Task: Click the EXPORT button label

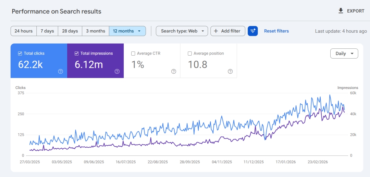Action: coord(356,11)
